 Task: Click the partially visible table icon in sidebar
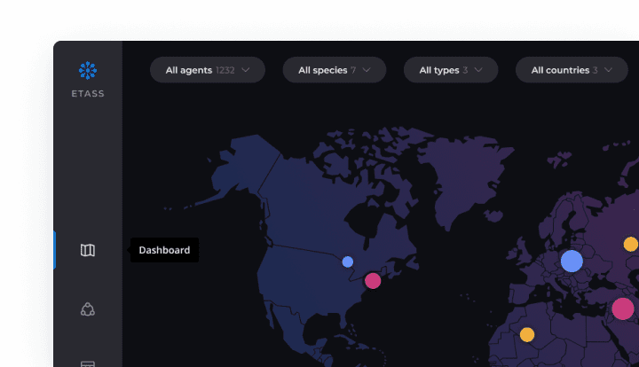point(88,363)
